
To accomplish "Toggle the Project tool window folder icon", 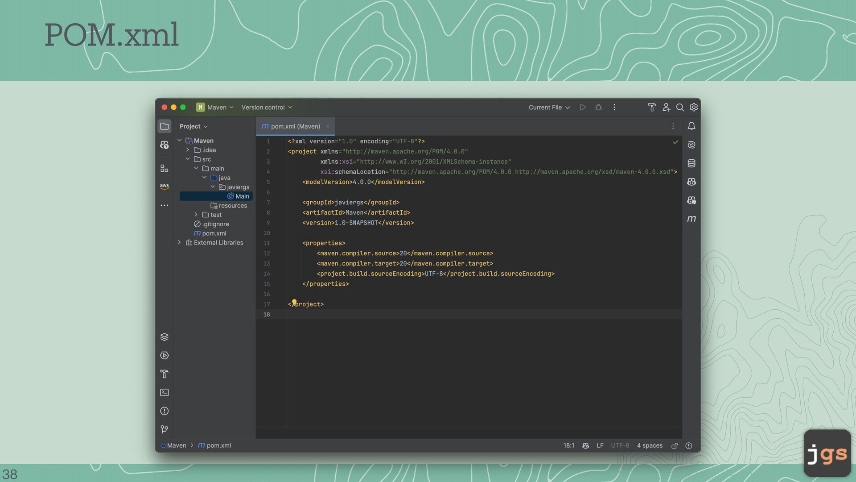I will click(164, 126).
